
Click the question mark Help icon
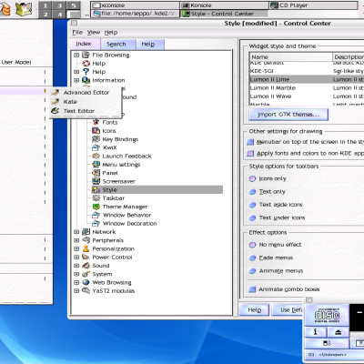86,72
